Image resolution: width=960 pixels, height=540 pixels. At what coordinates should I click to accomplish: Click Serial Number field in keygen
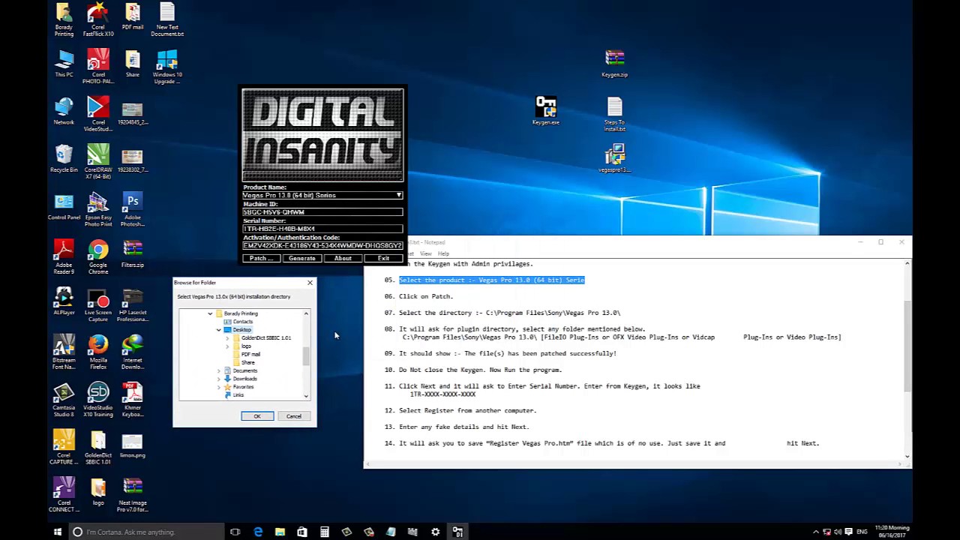pos(322,229)
